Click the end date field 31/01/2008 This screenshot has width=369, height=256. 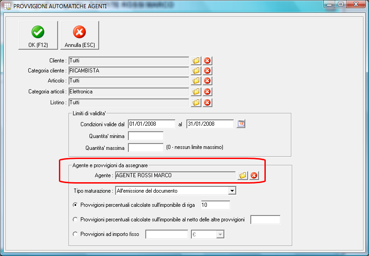pos(210,124)
